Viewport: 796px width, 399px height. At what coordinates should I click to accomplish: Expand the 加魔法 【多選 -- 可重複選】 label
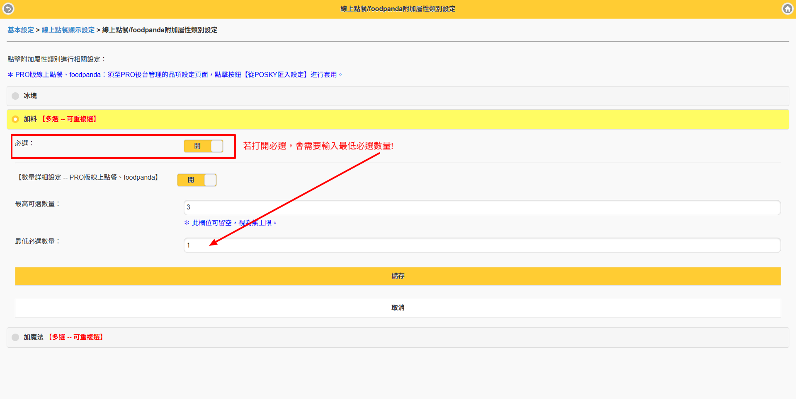pos(64,337)
